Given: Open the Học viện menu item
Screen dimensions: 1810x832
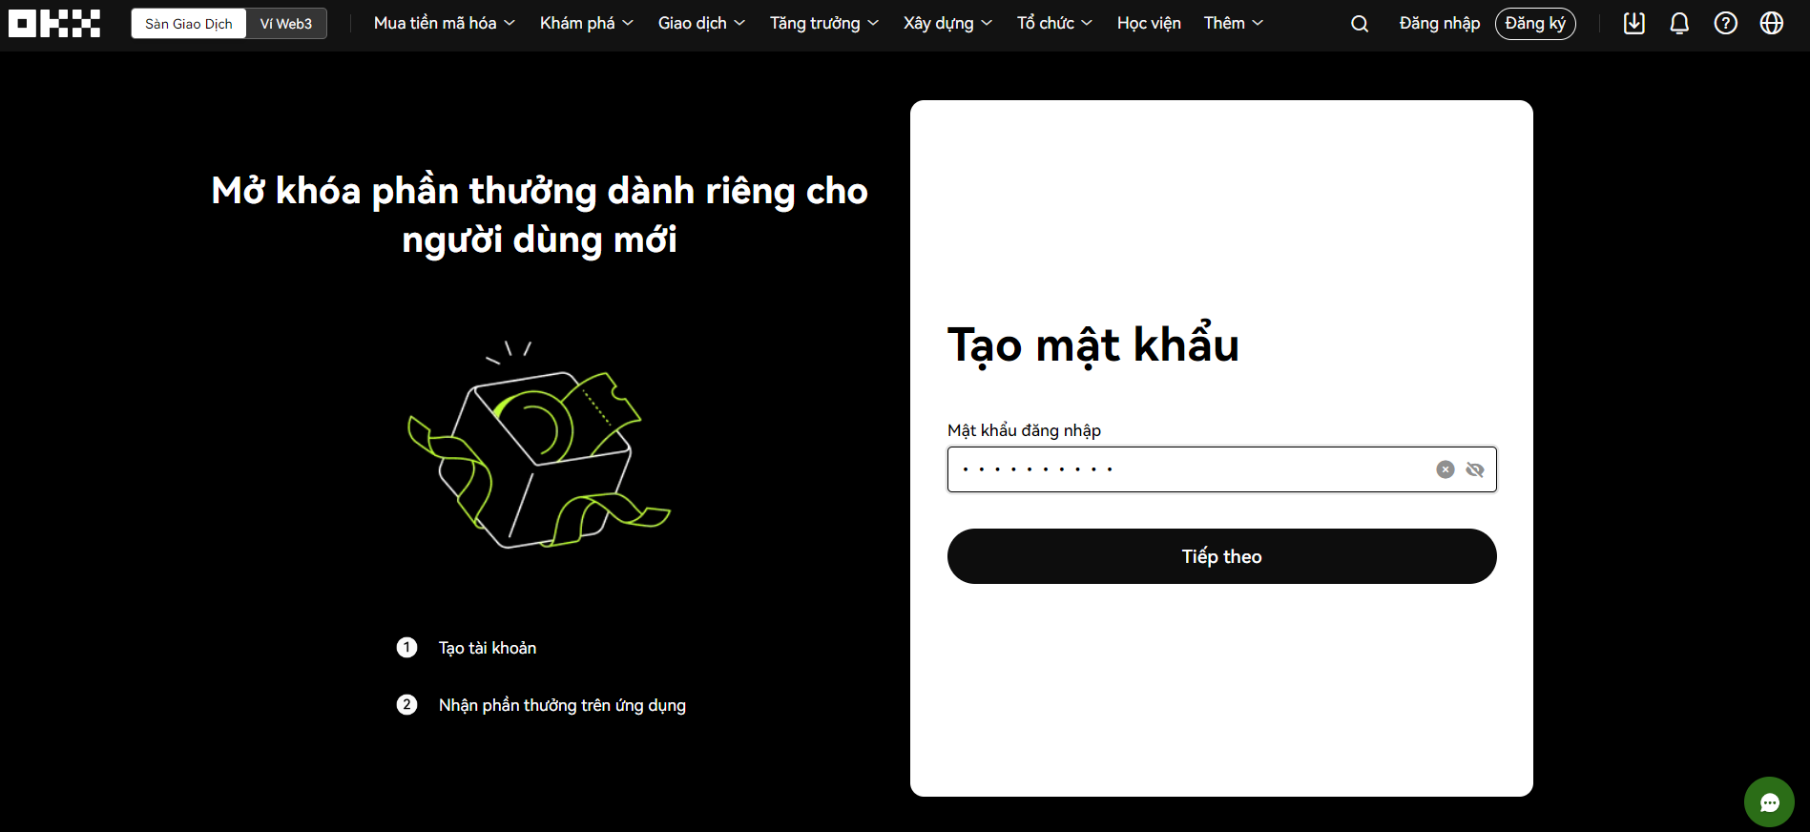Looking at the screenshot, I should click(1149, 24).
